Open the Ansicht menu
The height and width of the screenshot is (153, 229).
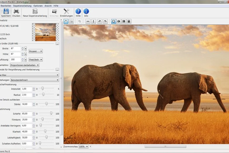click(48, 6)
